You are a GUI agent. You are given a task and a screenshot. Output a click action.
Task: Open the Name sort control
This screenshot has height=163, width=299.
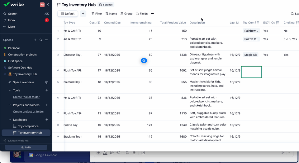111,14
